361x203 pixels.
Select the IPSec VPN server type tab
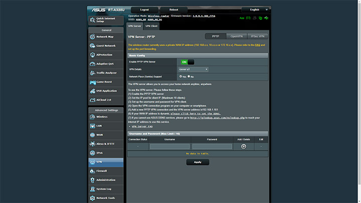click(x=257, y=37)
